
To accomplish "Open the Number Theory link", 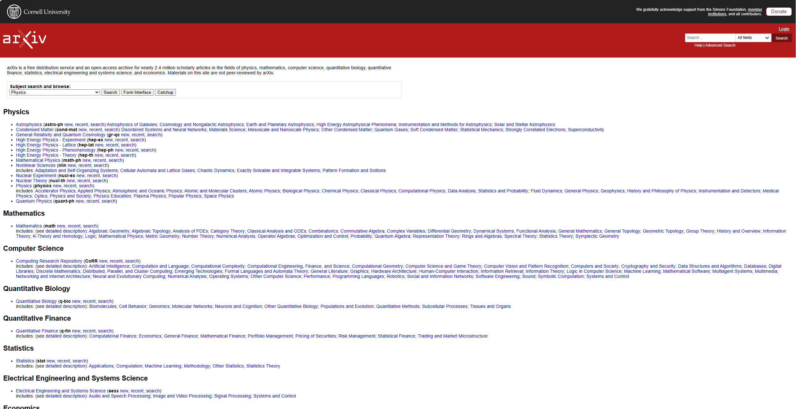I will [198, 236].
